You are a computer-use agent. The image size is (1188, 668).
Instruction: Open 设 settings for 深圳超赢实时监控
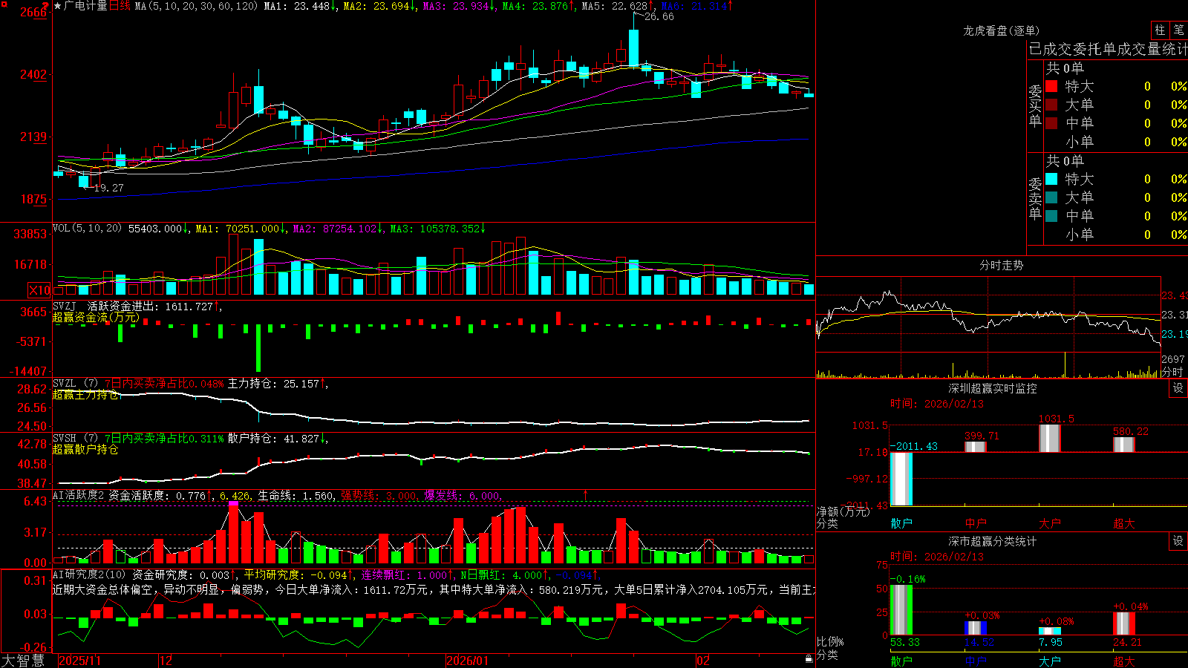[1178, 388]
